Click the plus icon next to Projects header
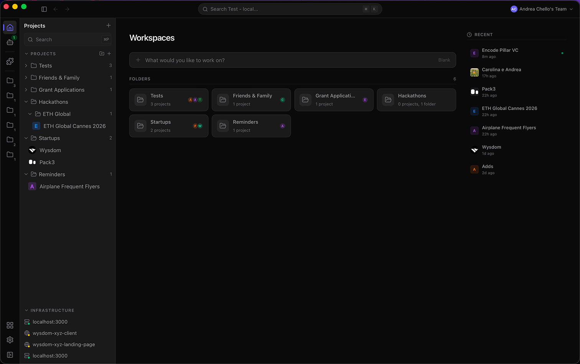Viewport: 580px width, 364px height. pyautogui.click(x=109, y=25)
